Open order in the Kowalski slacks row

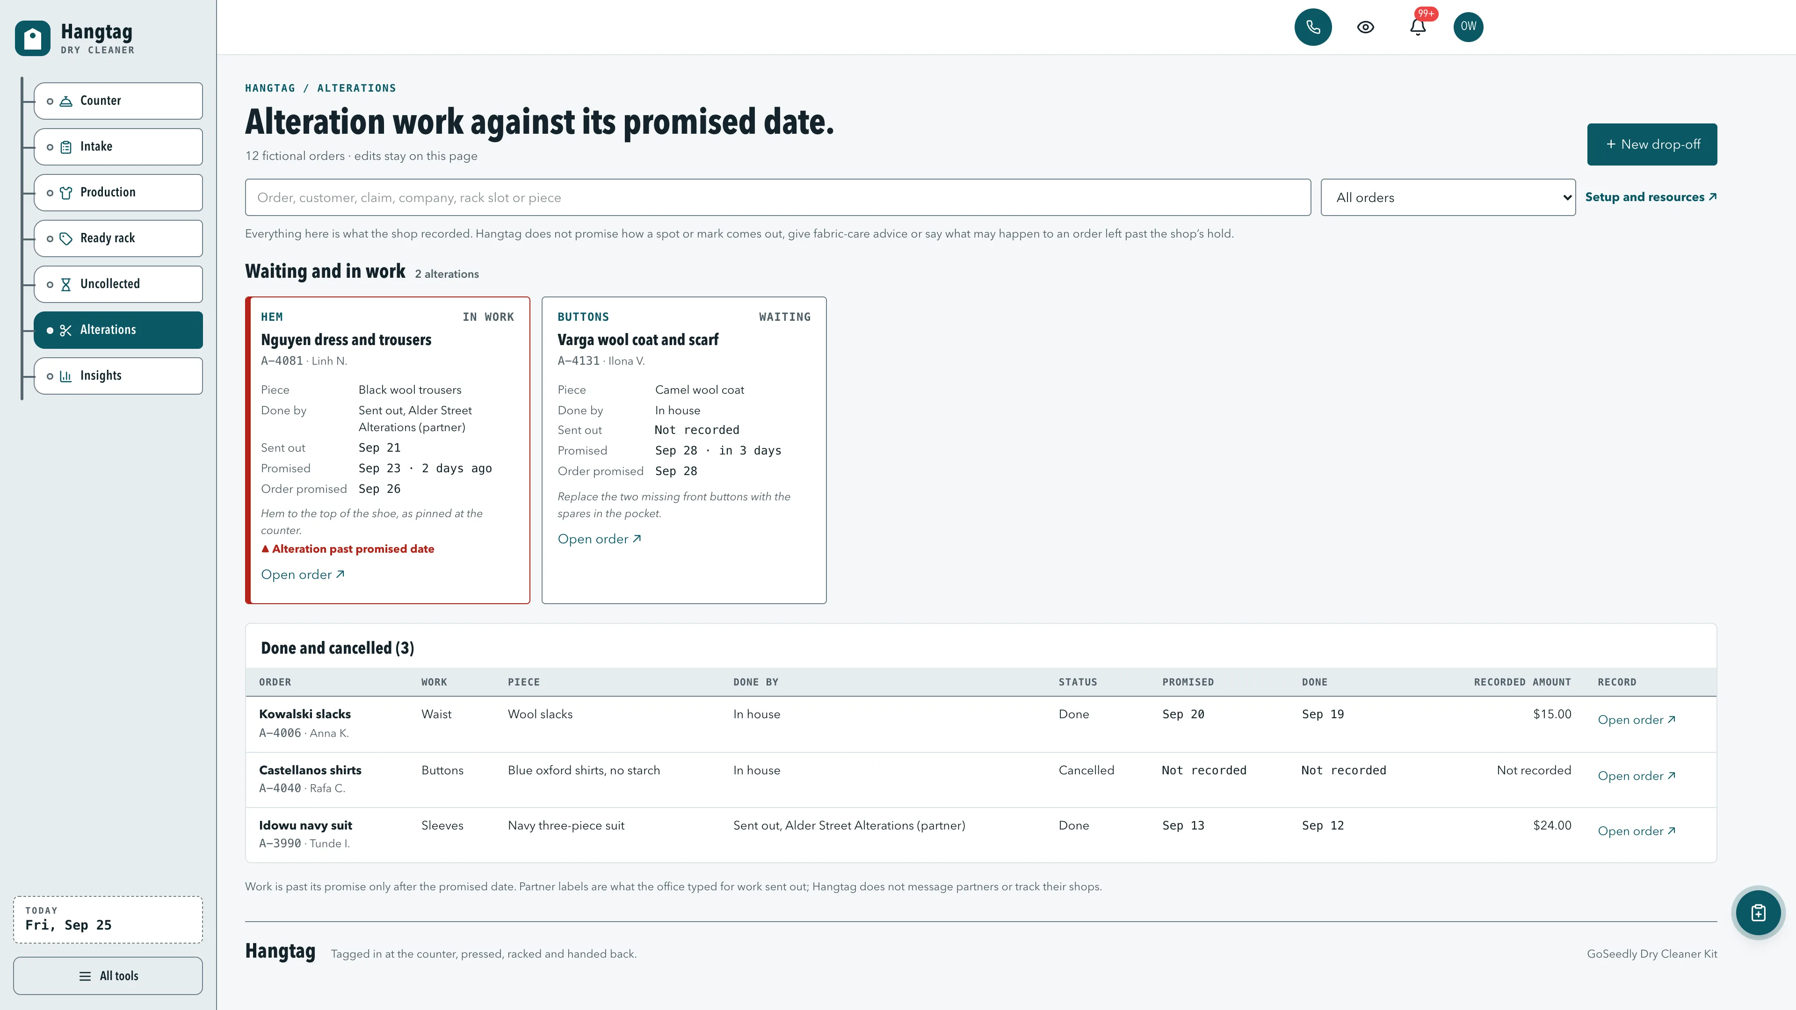(1637, 720)
